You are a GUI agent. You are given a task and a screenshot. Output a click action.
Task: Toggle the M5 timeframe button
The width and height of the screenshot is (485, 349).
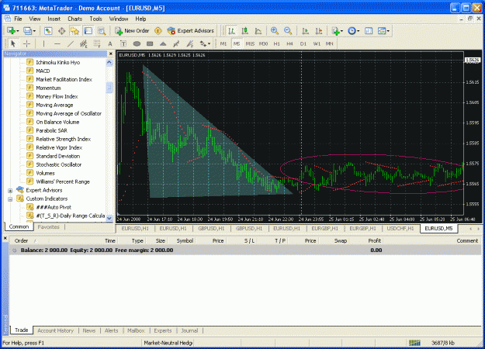237,43
